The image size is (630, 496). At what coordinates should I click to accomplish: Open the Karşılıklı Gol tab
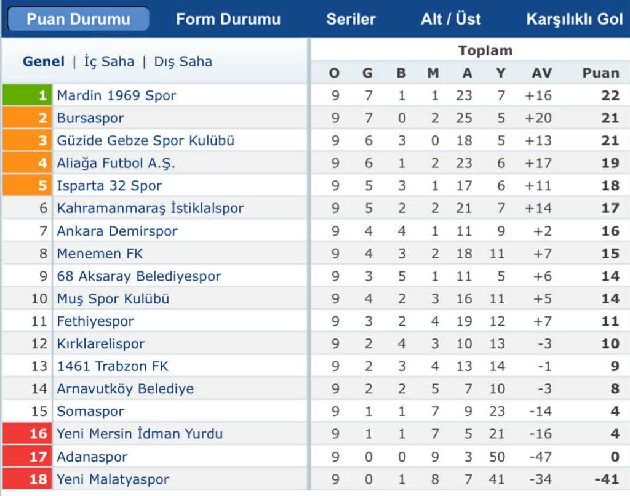click(574, 19)
